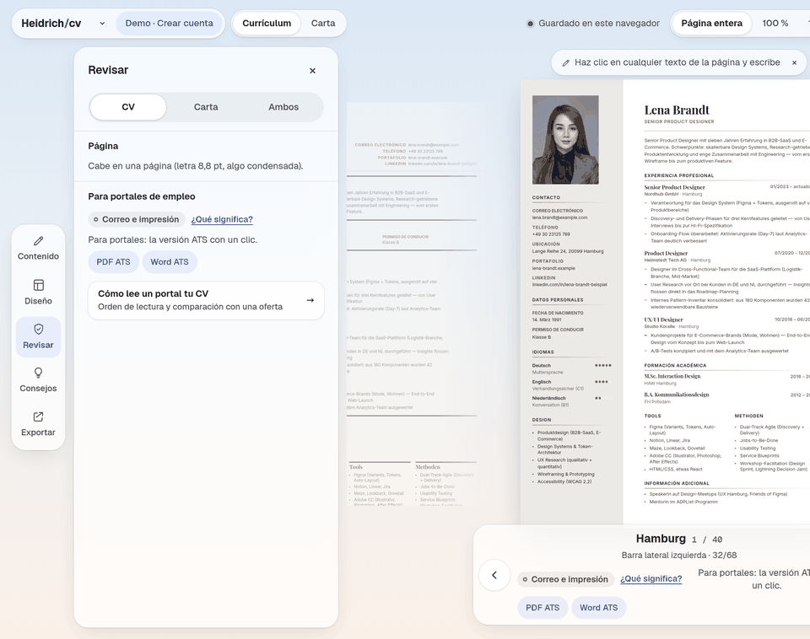Open the Contenido pencil sidebar item
This screenshot has width=810, height=639.
click(x=38, y=249)
